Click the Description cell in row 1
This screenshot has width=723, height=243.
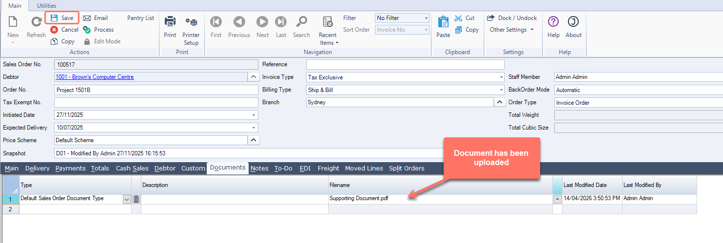click(234, 199)
